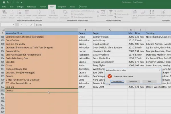Open Zuletzt verwendete Quellen
Viewport: 171px width, 114px height.
[x=39, y=14]
